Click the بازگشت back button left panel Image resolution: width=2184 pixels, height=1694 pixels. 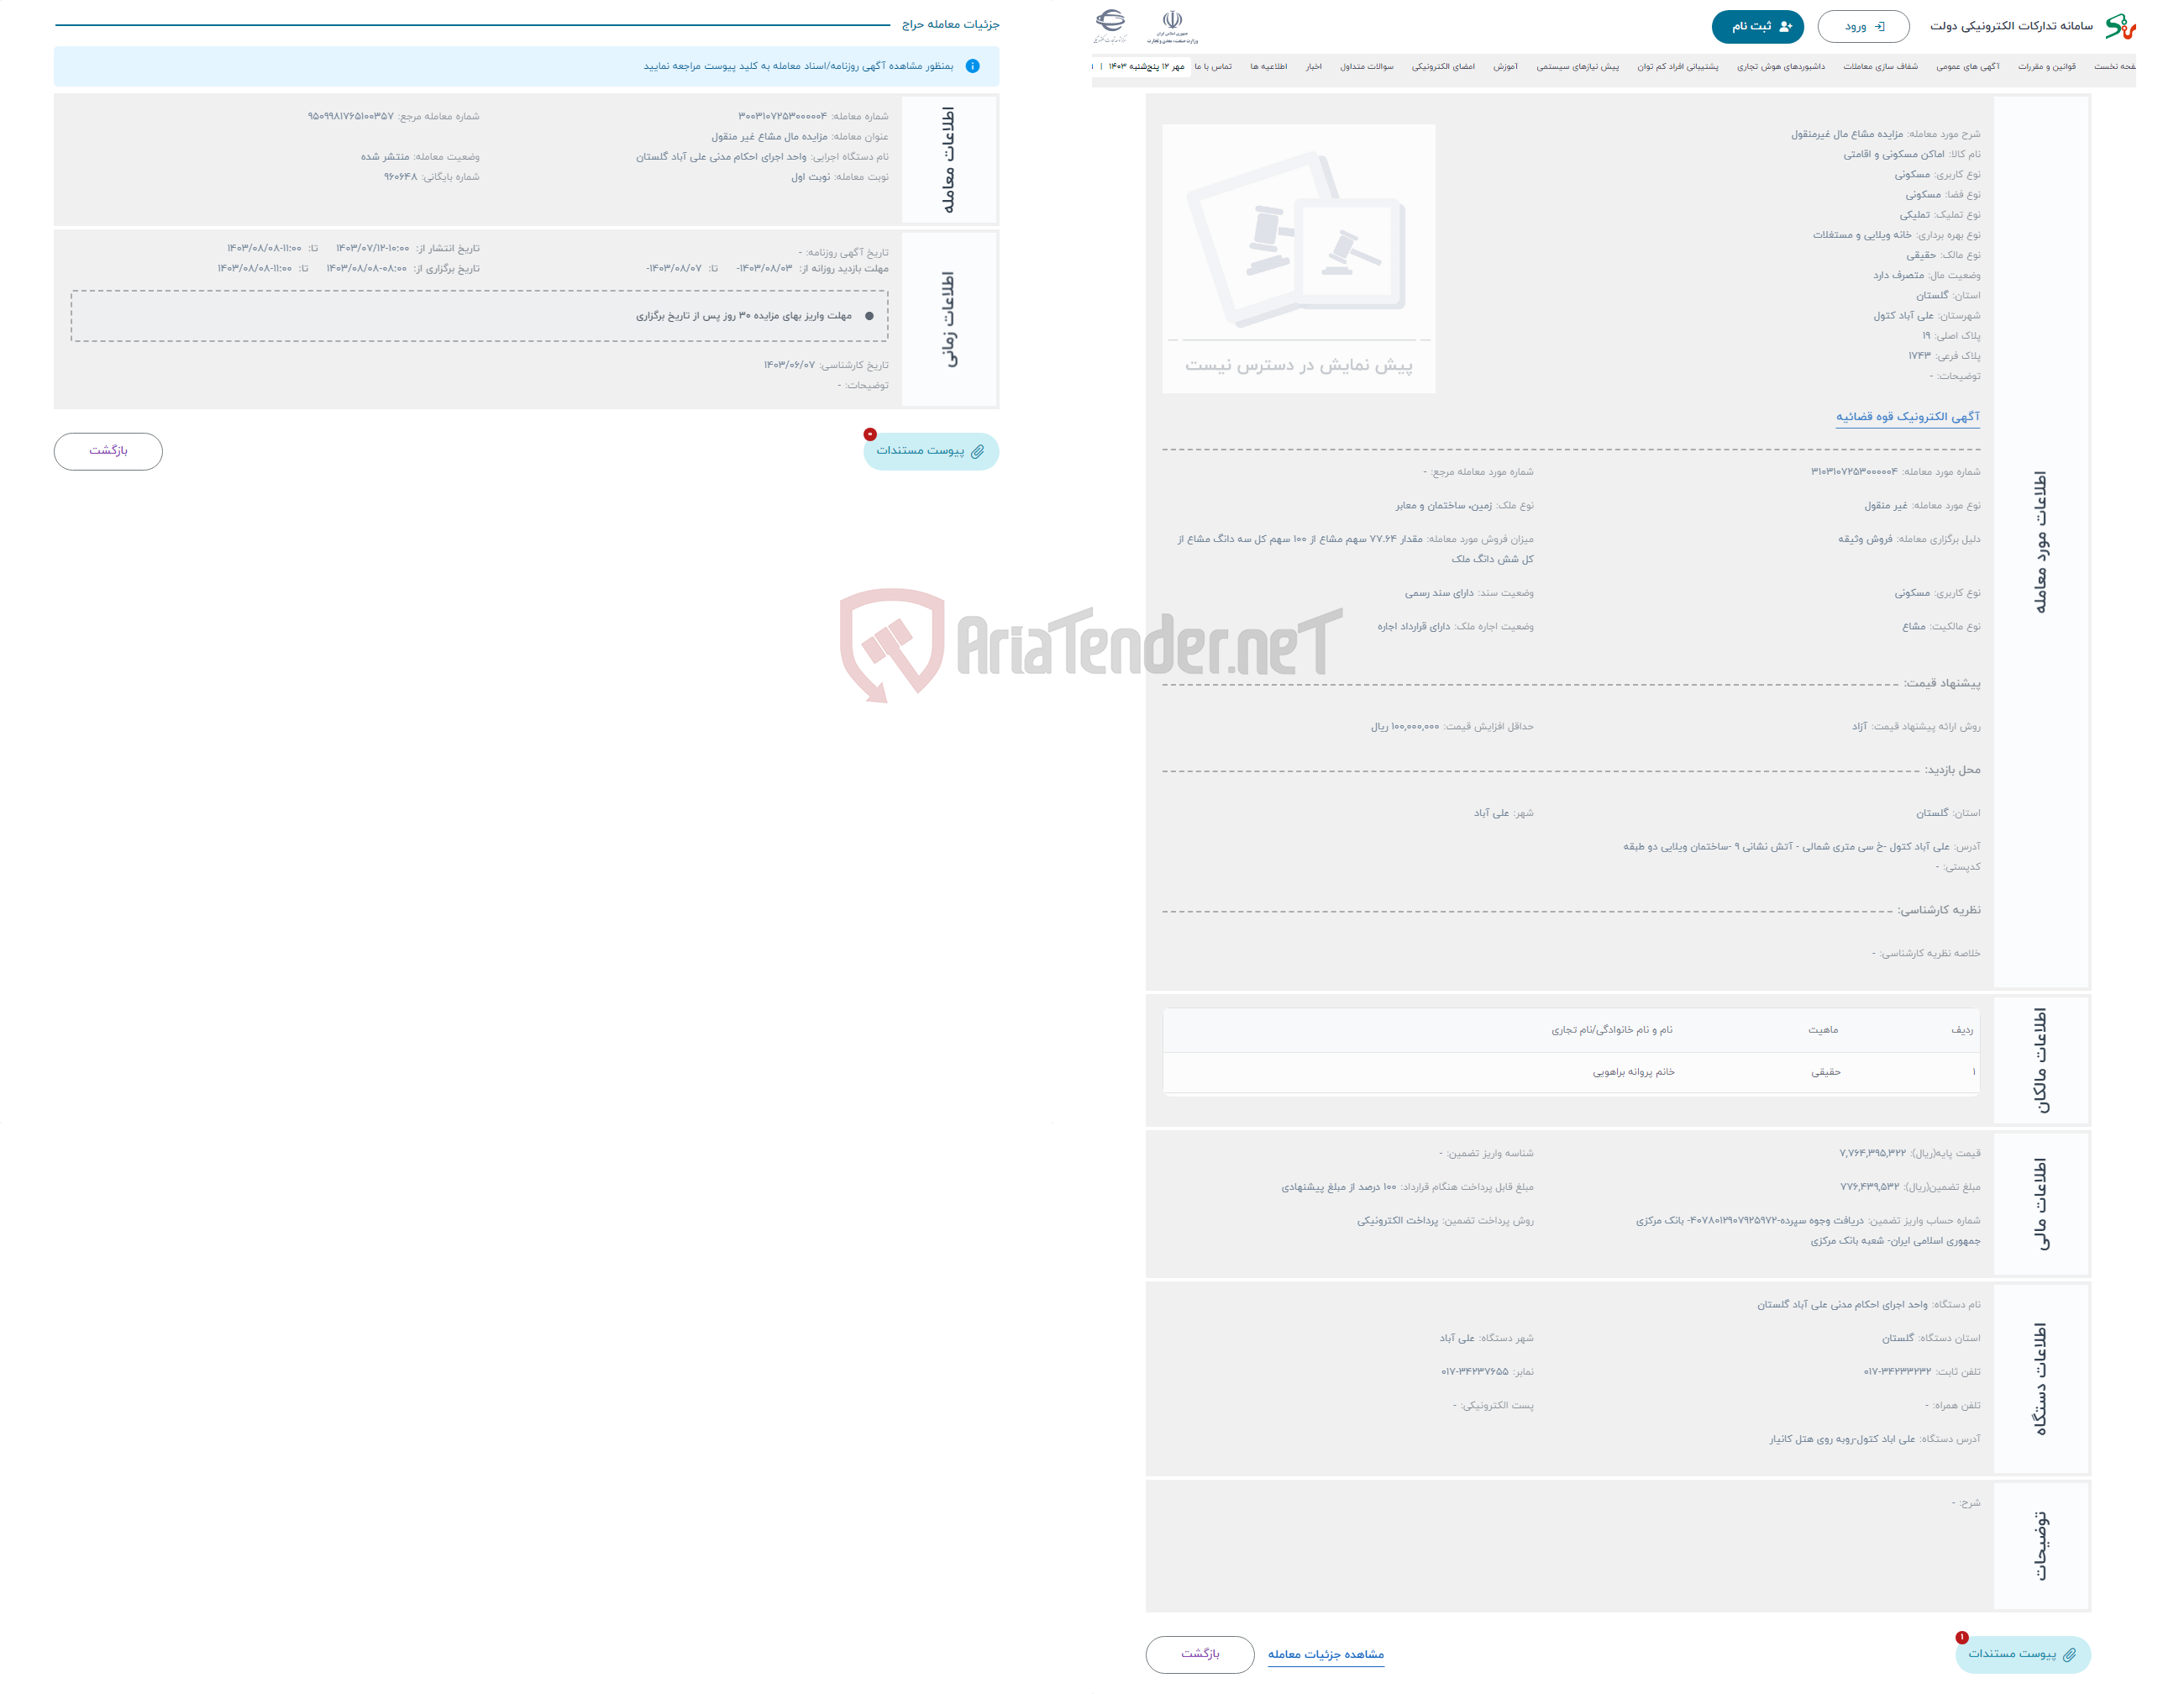[112, 449]
